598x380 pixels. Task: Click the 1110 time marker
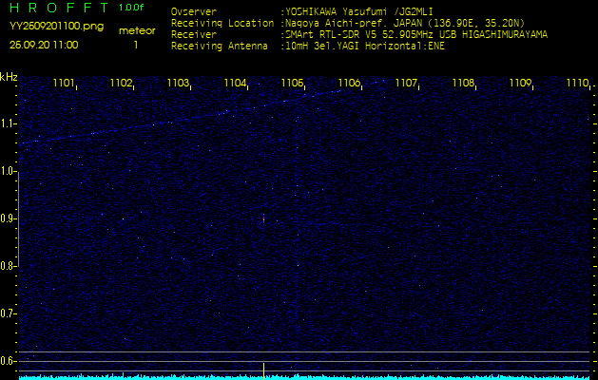coord(577,84)
